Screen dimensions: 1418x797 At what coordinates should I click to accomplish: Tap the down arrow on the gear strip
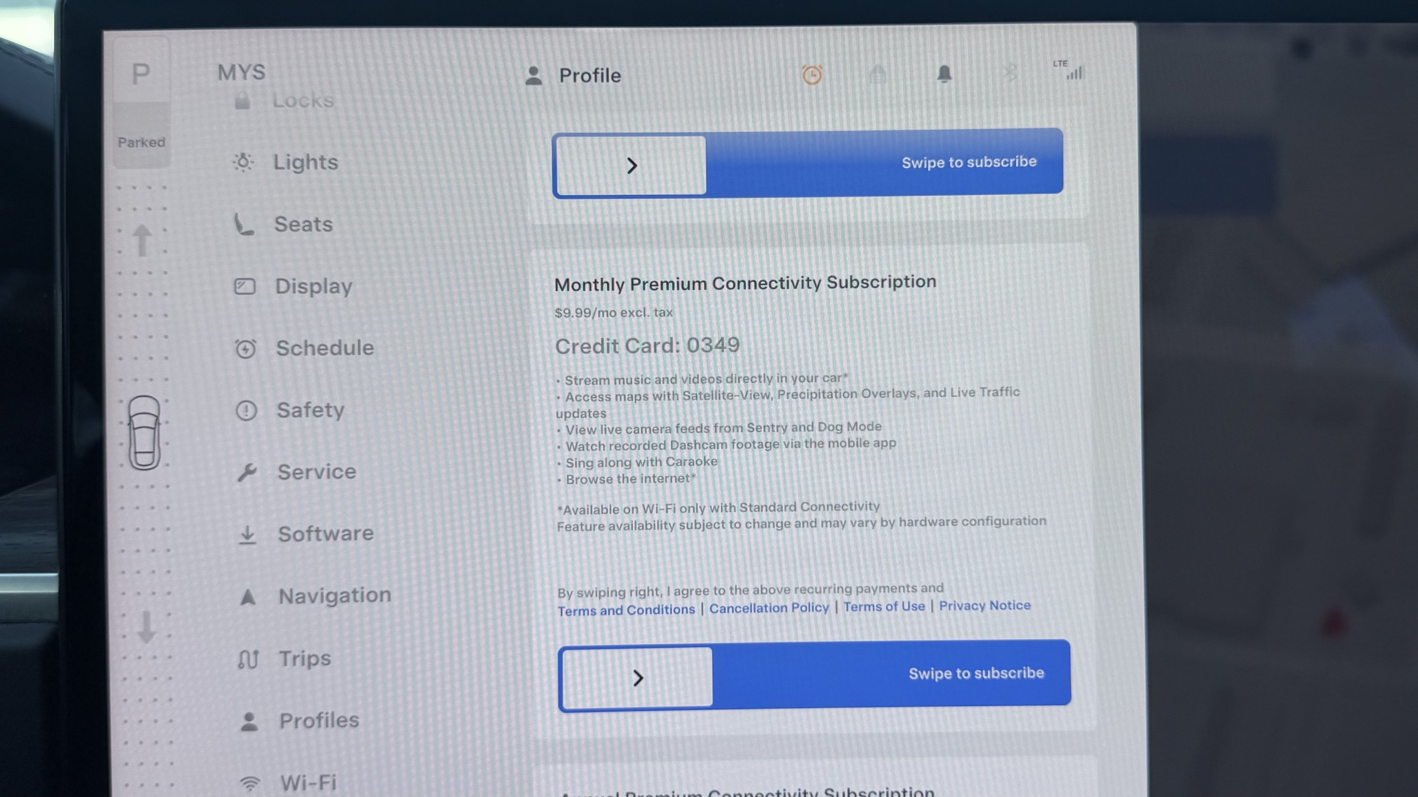[x=147, y=627]
